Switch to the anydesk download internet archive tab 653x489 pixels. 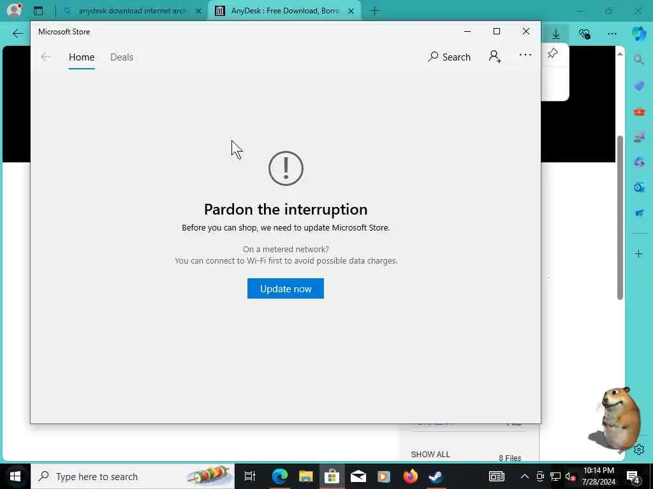coord(133,11)
